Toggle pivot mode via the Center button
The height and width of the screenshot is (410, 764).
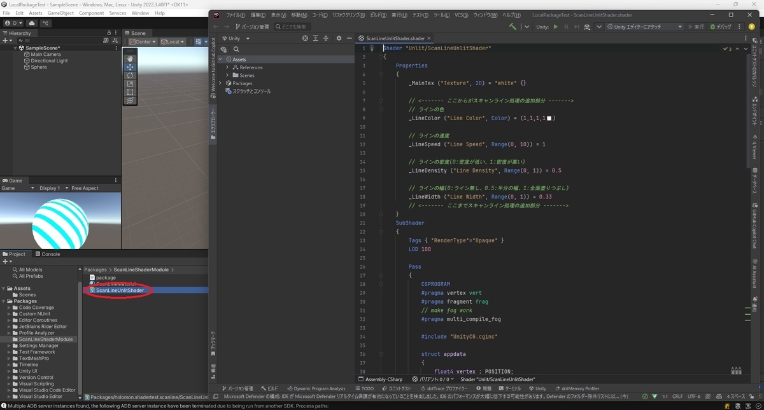[x=143, y=41]
